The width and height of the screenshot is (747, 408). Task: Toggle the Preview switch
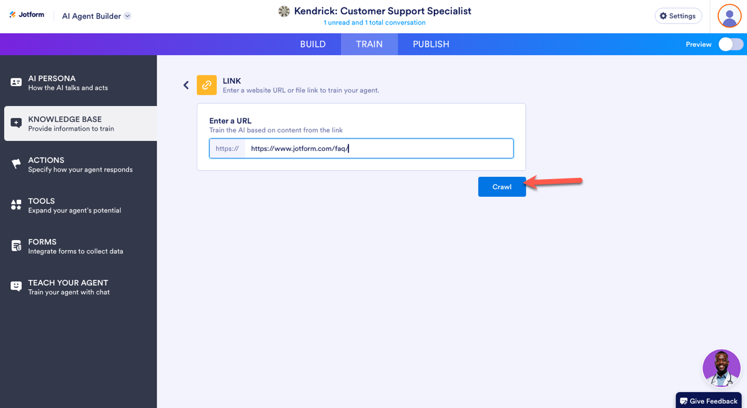pyautogui.click(x=731, y=44)
